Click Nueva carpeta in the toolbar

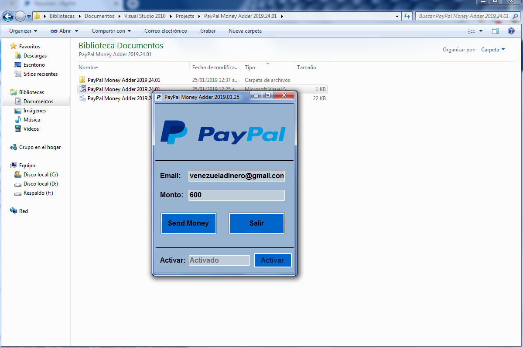[245, 31]
